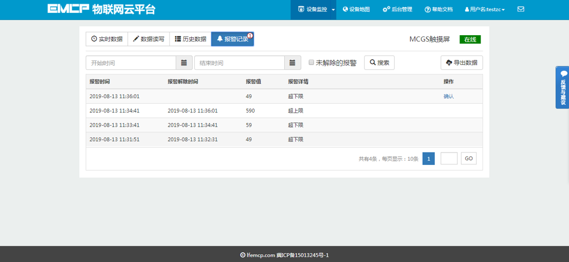Viewport: 569px width, 262px height.
Task: Click the alarm notification badge on tab
Action: pos(250,36)
